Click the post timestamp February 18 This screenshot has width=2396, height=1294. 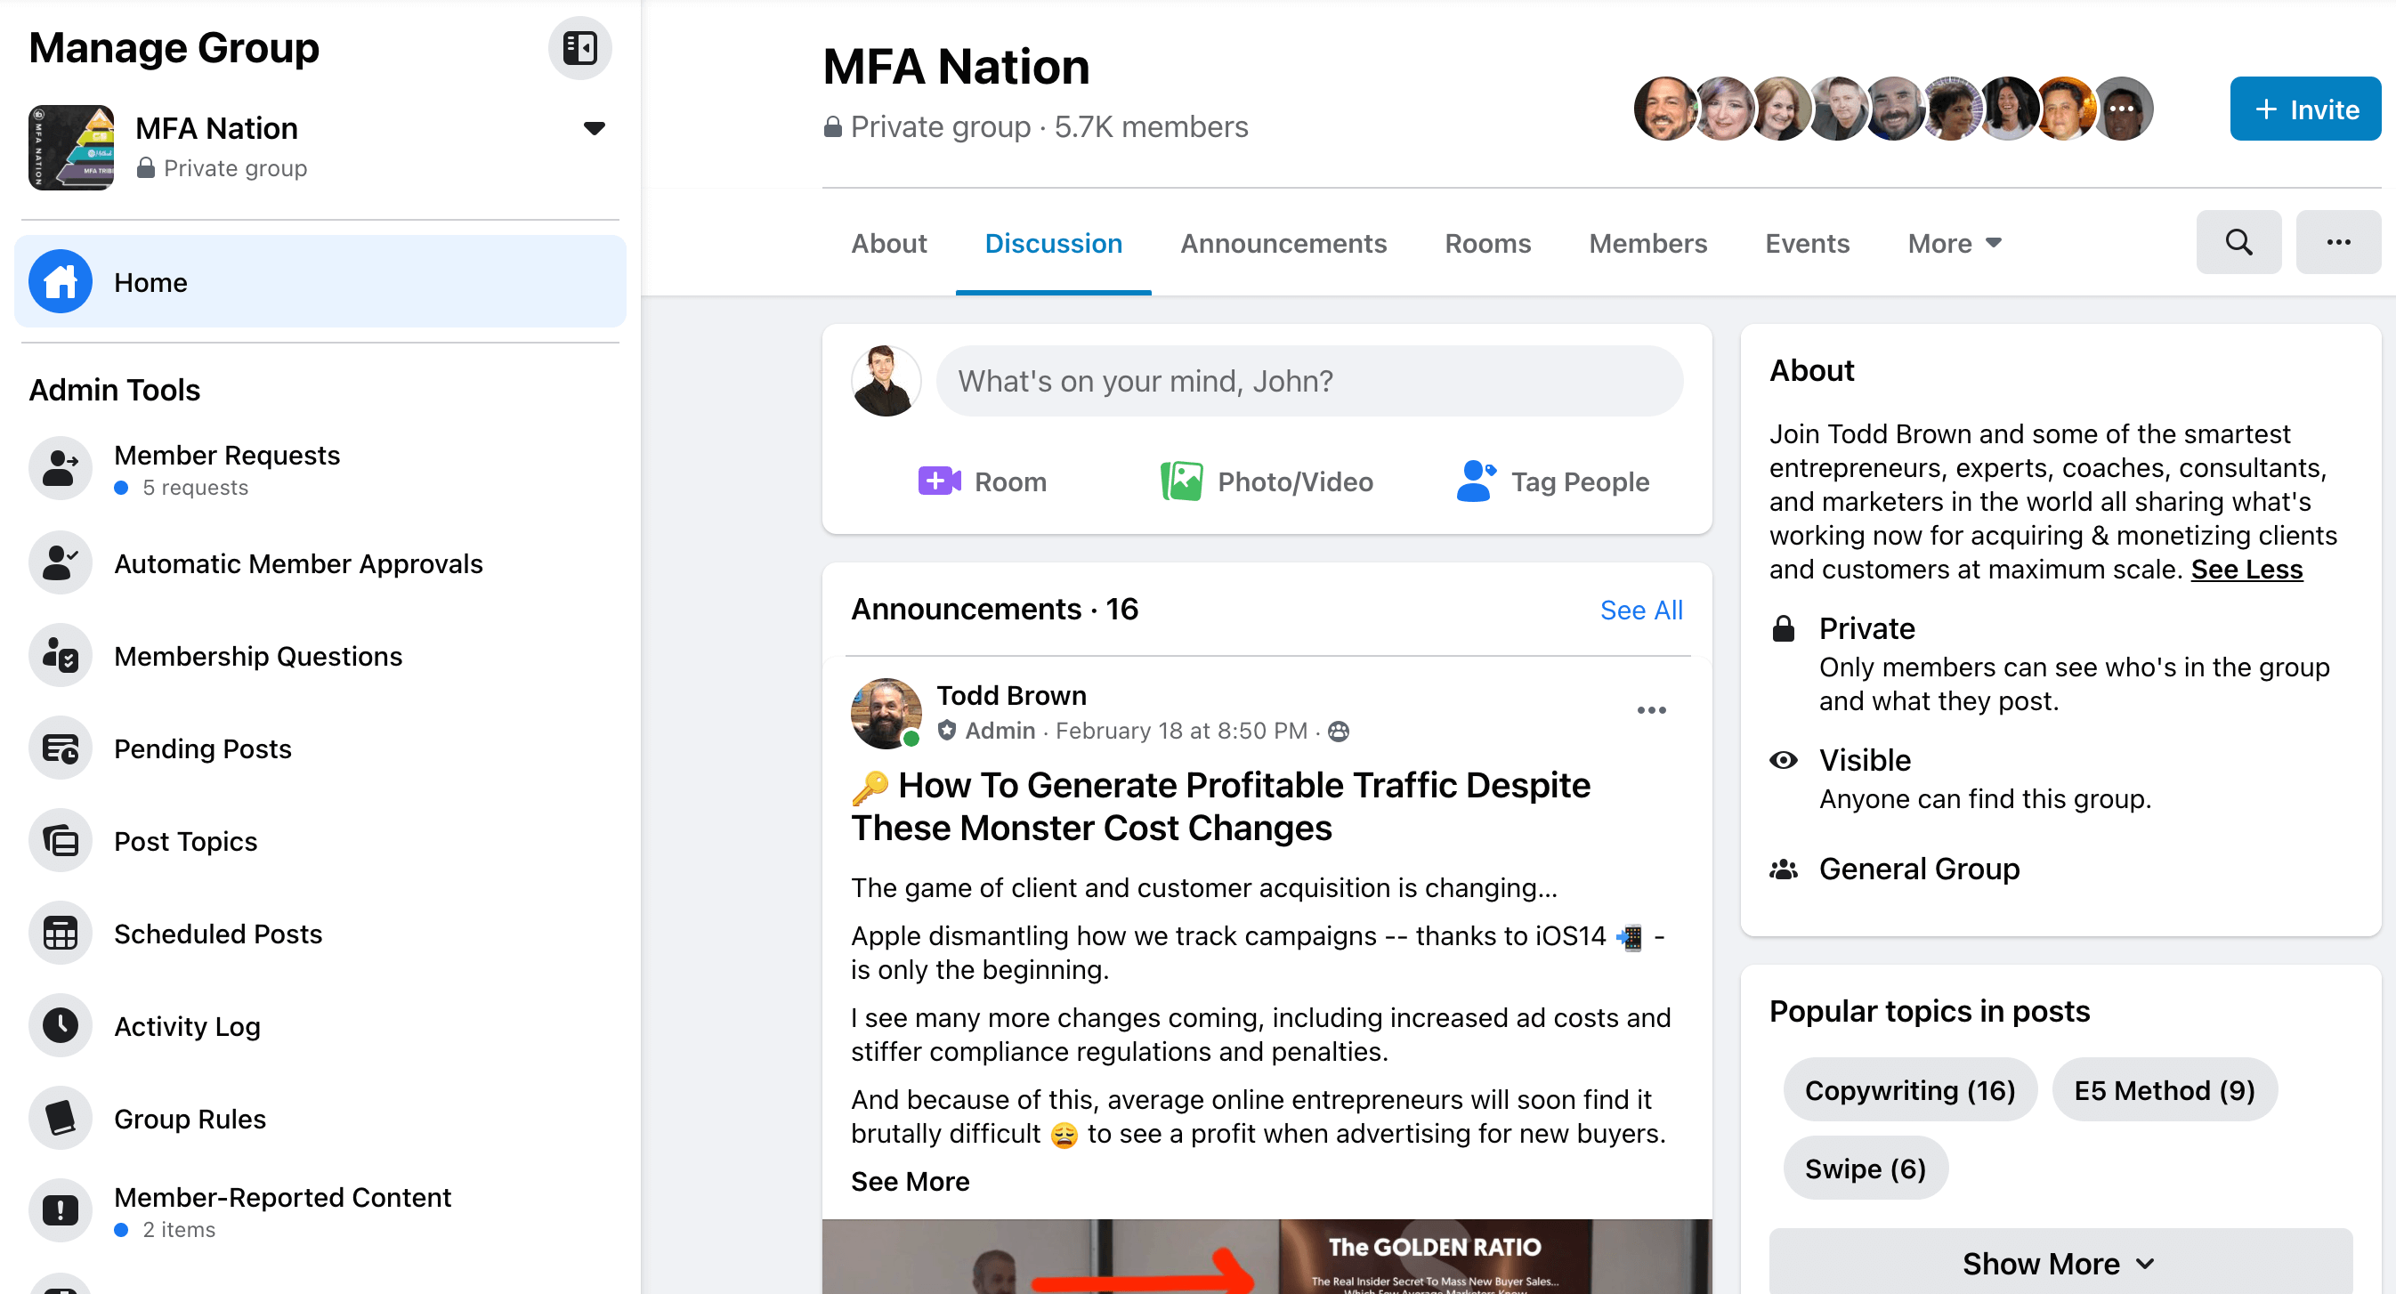pos(1181,732)
